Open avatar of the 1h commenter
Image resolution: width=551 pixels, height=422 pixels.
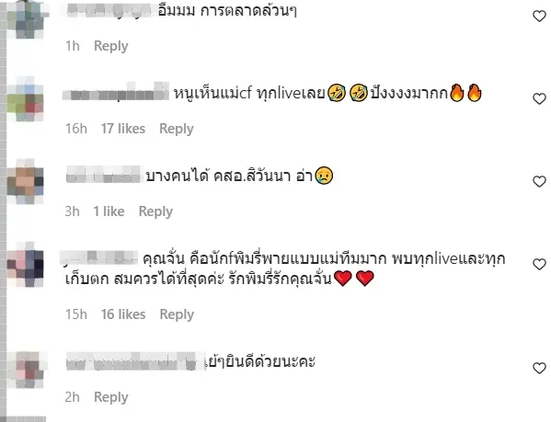(x=26, y=19)
